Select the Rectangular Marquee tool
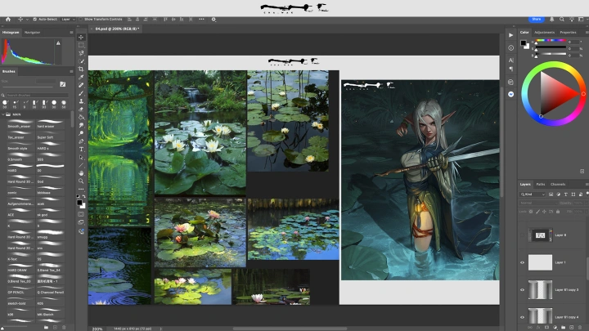Viewport: 589px width, 331px height. click(x=81, y=45)
